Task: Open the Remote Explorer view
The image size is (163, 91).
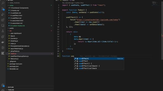Action: [x=3, y=25]
